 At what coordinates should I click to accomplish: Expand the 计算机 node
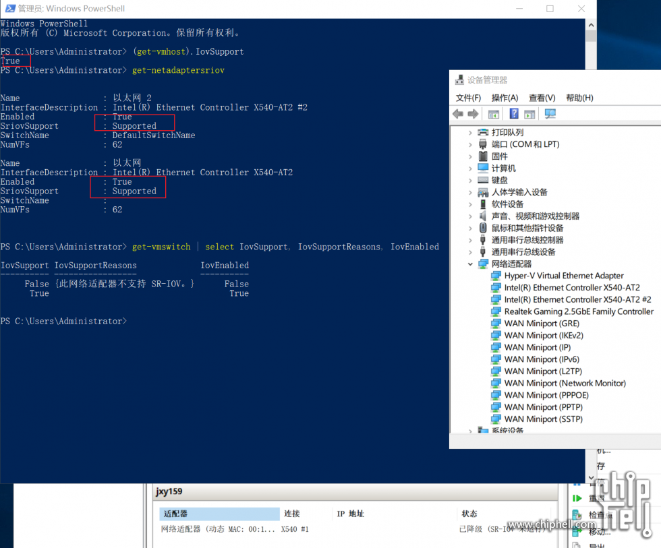click(x=471, y=169)
